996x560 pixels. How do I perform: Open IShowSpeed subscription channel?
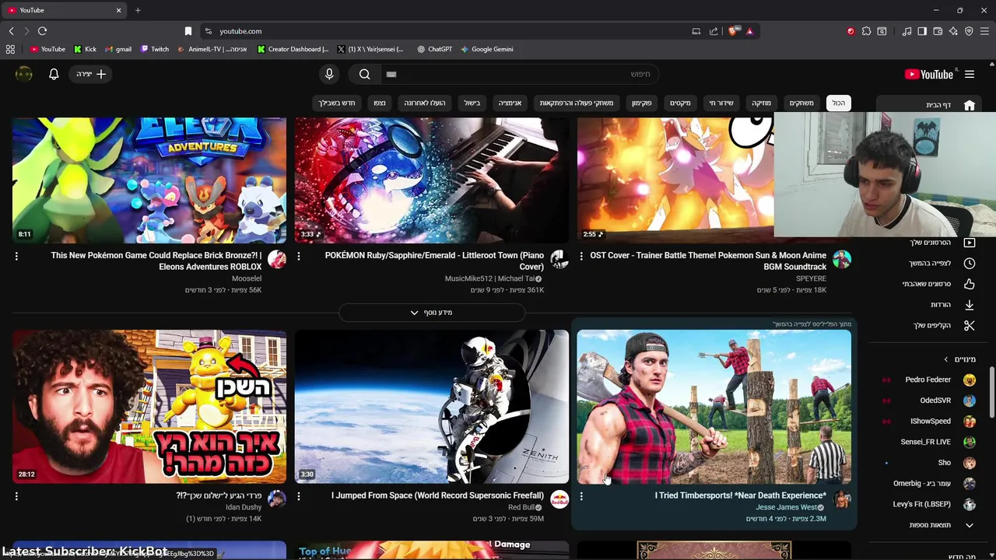(928, 421)
